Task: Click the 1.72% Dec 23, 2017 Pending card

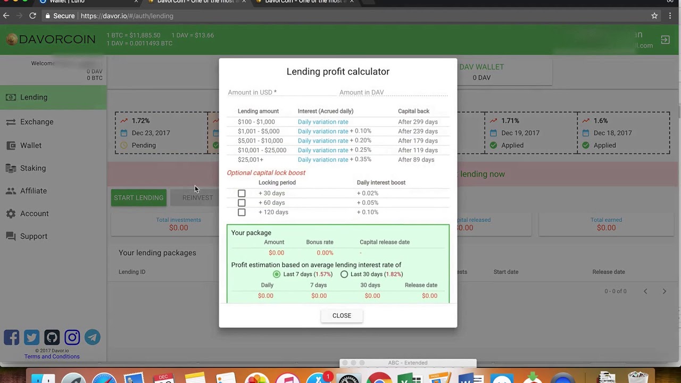Action: click(161, 133)
